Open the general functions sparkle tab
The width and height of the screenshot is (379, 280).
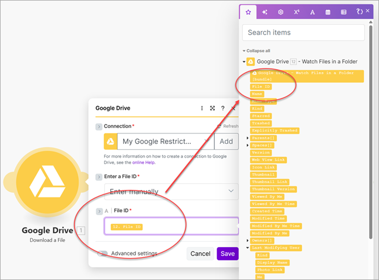265,11
